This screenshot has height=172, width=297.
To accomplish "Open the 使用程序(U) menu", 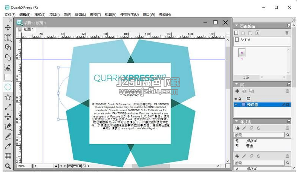I will [130, 15].
